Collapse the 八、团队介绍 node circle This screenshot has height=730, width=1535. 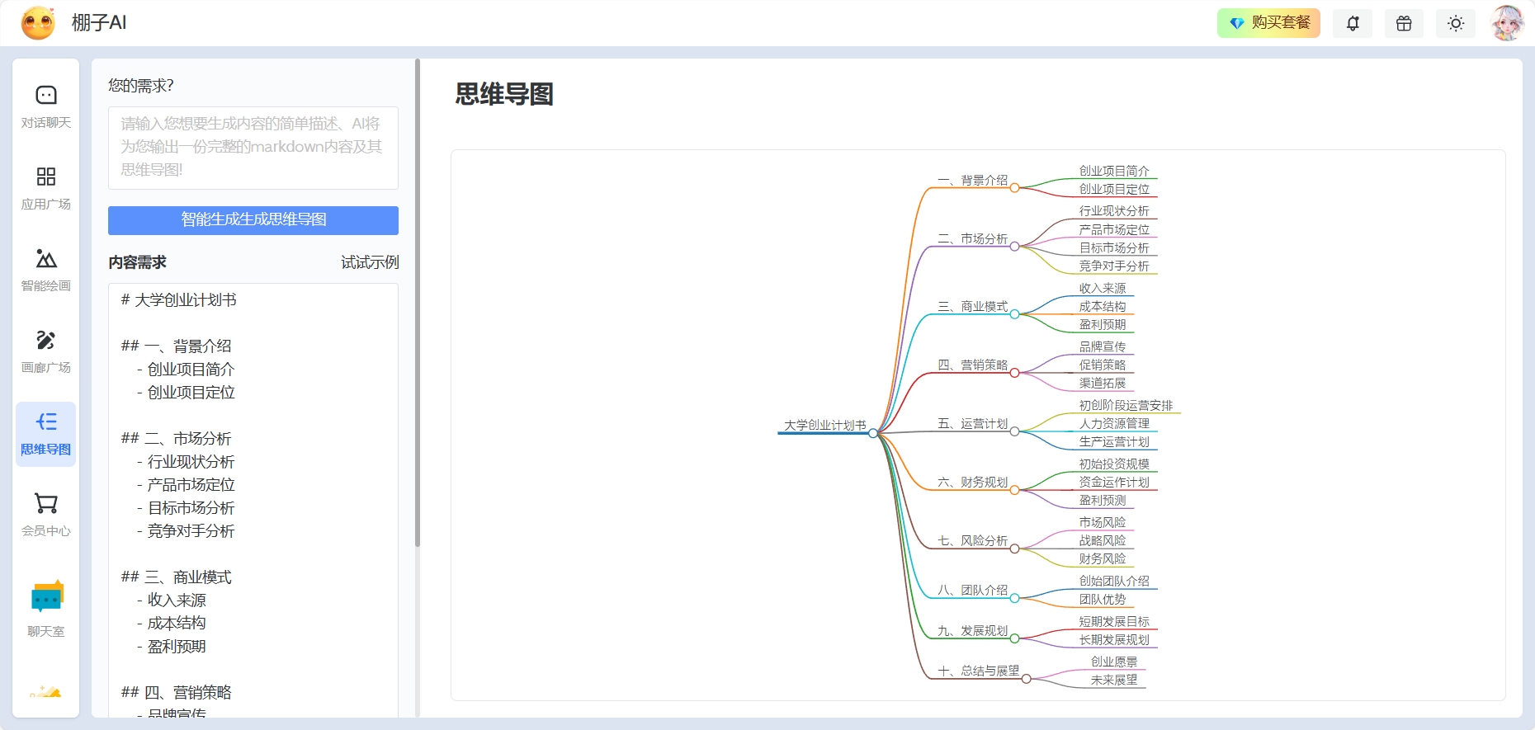(x=1015, y=598)
